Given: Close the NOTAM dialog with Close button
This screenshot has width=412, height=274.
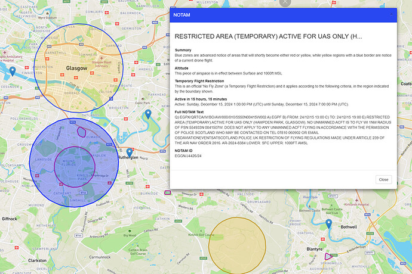Looking at the screenshot, I should pos(383,179).
